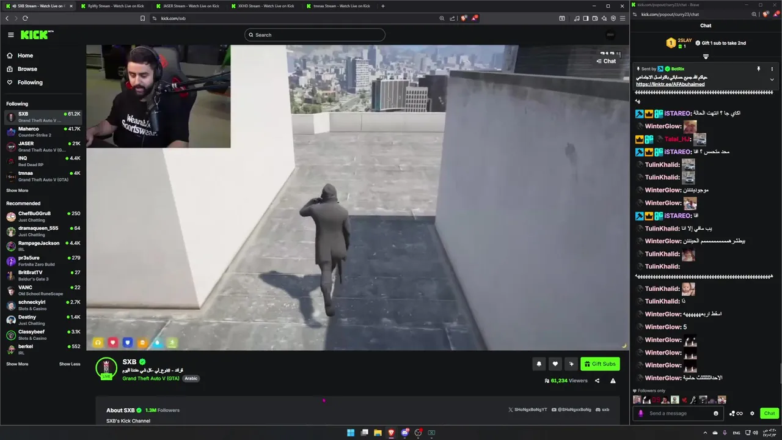Follow SXB using the heart button
This screenshot has width=782, height=440.
coord(555,364)
